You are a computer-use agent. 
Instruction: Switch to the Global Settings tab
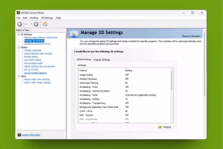point(84,59)
